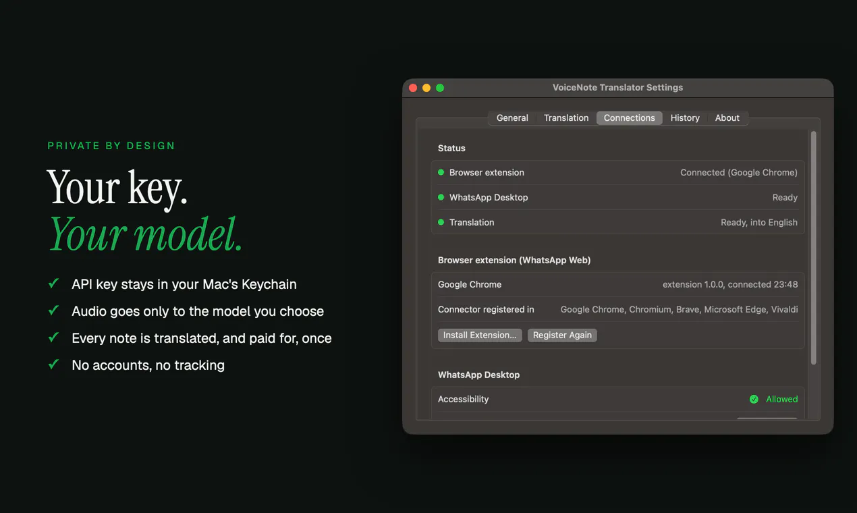Screen dimensions: 857x513
Task: Click the WhatsApp Desktop Ready status value
Action: tap(785, 197)
